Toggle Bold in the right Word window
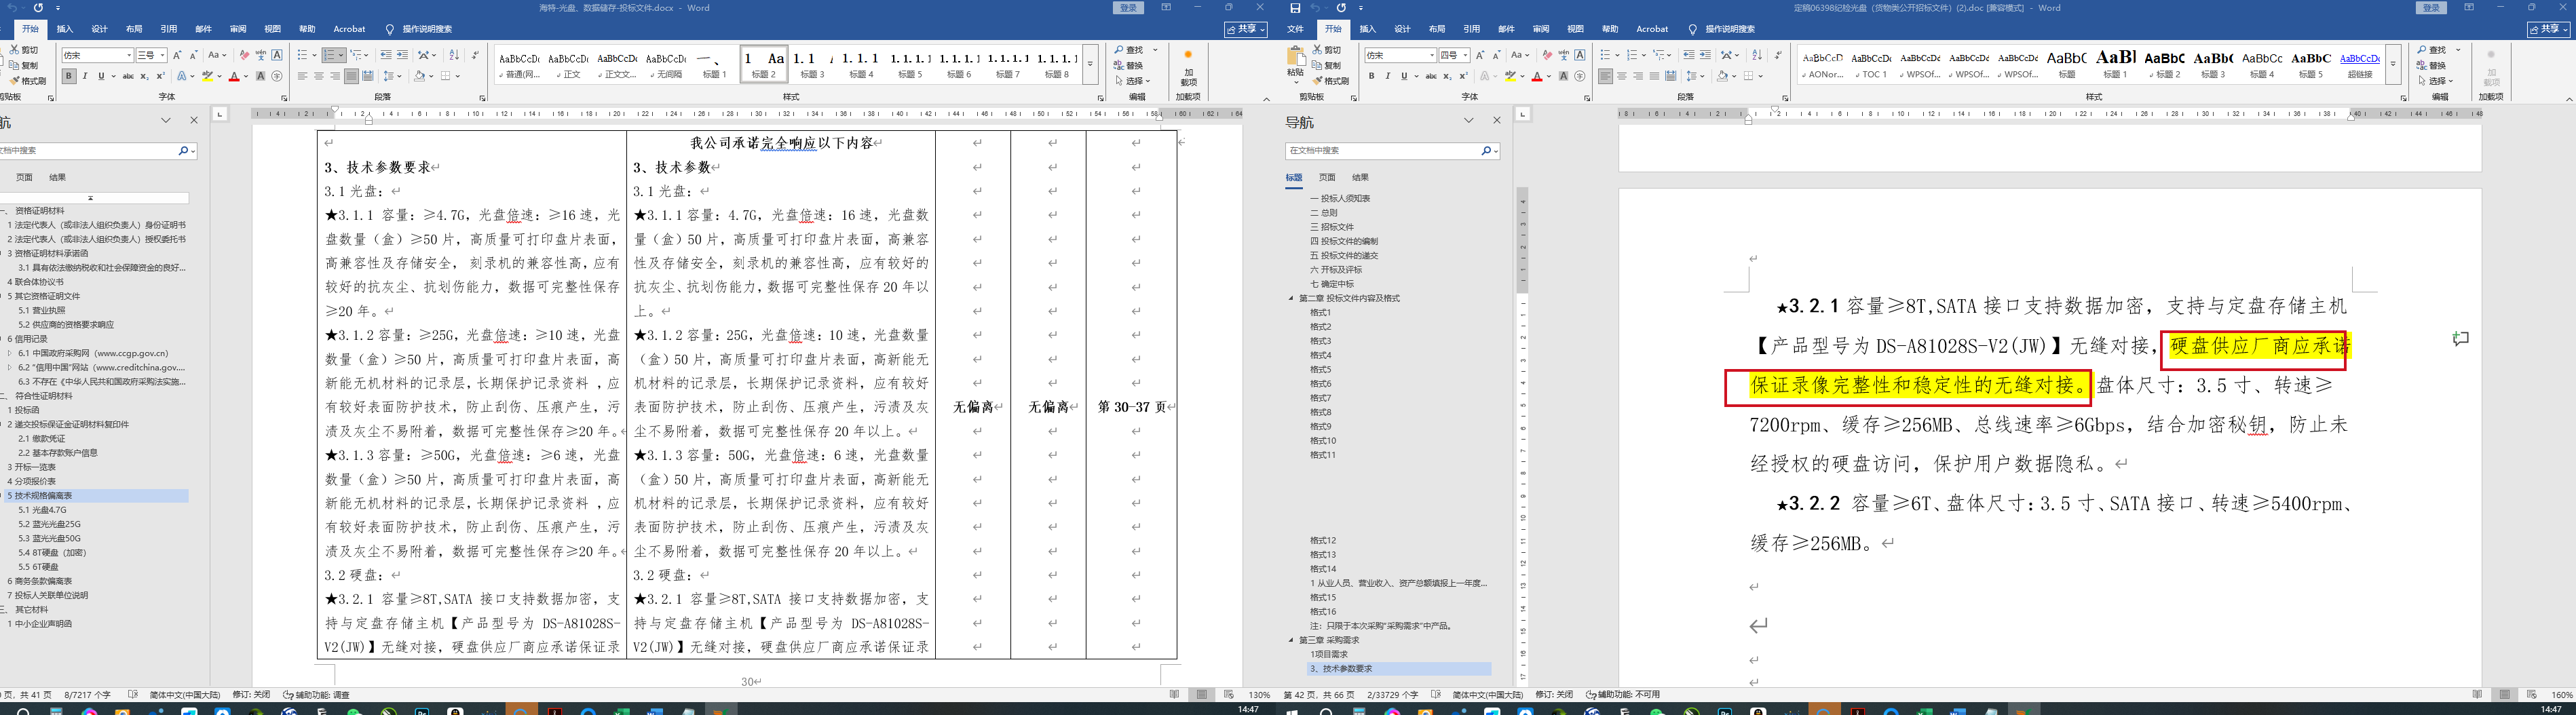Image resolution: width=2576 pixels, height=715 pixels. coord(1371,76)
